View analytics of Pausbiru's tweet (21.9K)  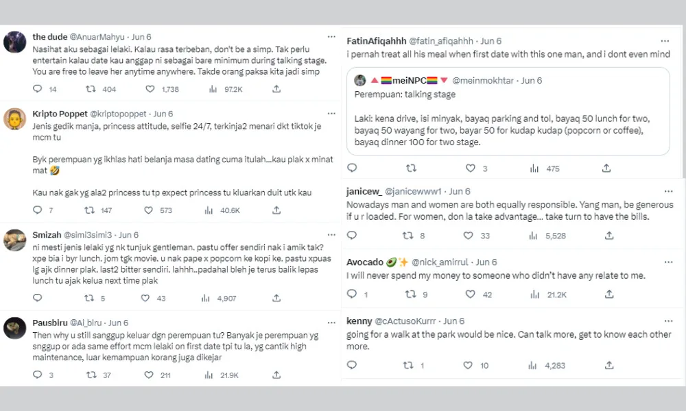click(213, 375)
